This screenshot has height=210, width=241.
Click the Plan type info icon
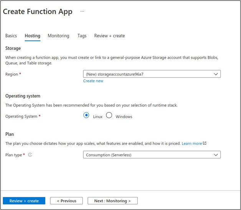(x=30, y=155)
